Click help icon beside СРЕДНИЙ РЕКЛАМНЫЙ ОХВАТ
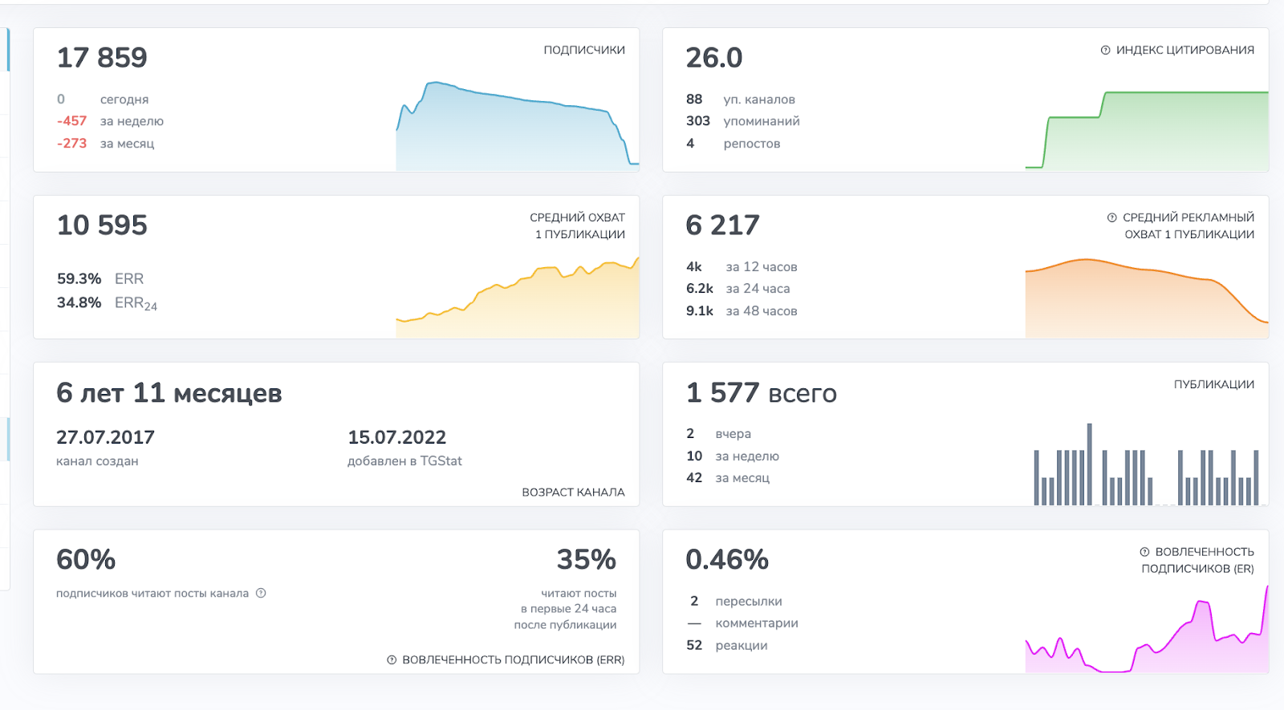The image size is (1284, 710). pos(1111,217)
